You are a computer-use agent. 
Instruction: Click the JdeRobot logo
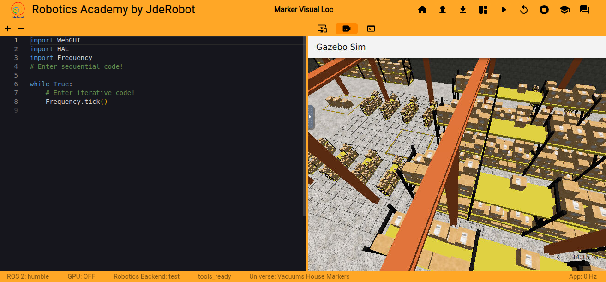click(18, 9)
